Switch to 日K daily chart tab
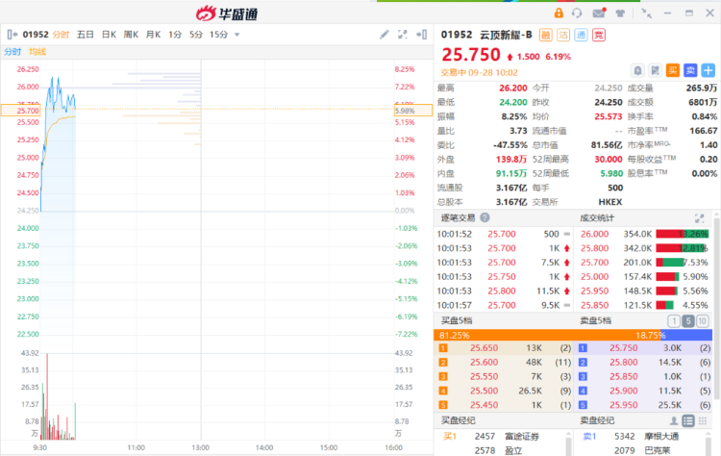 coord(109,35)
